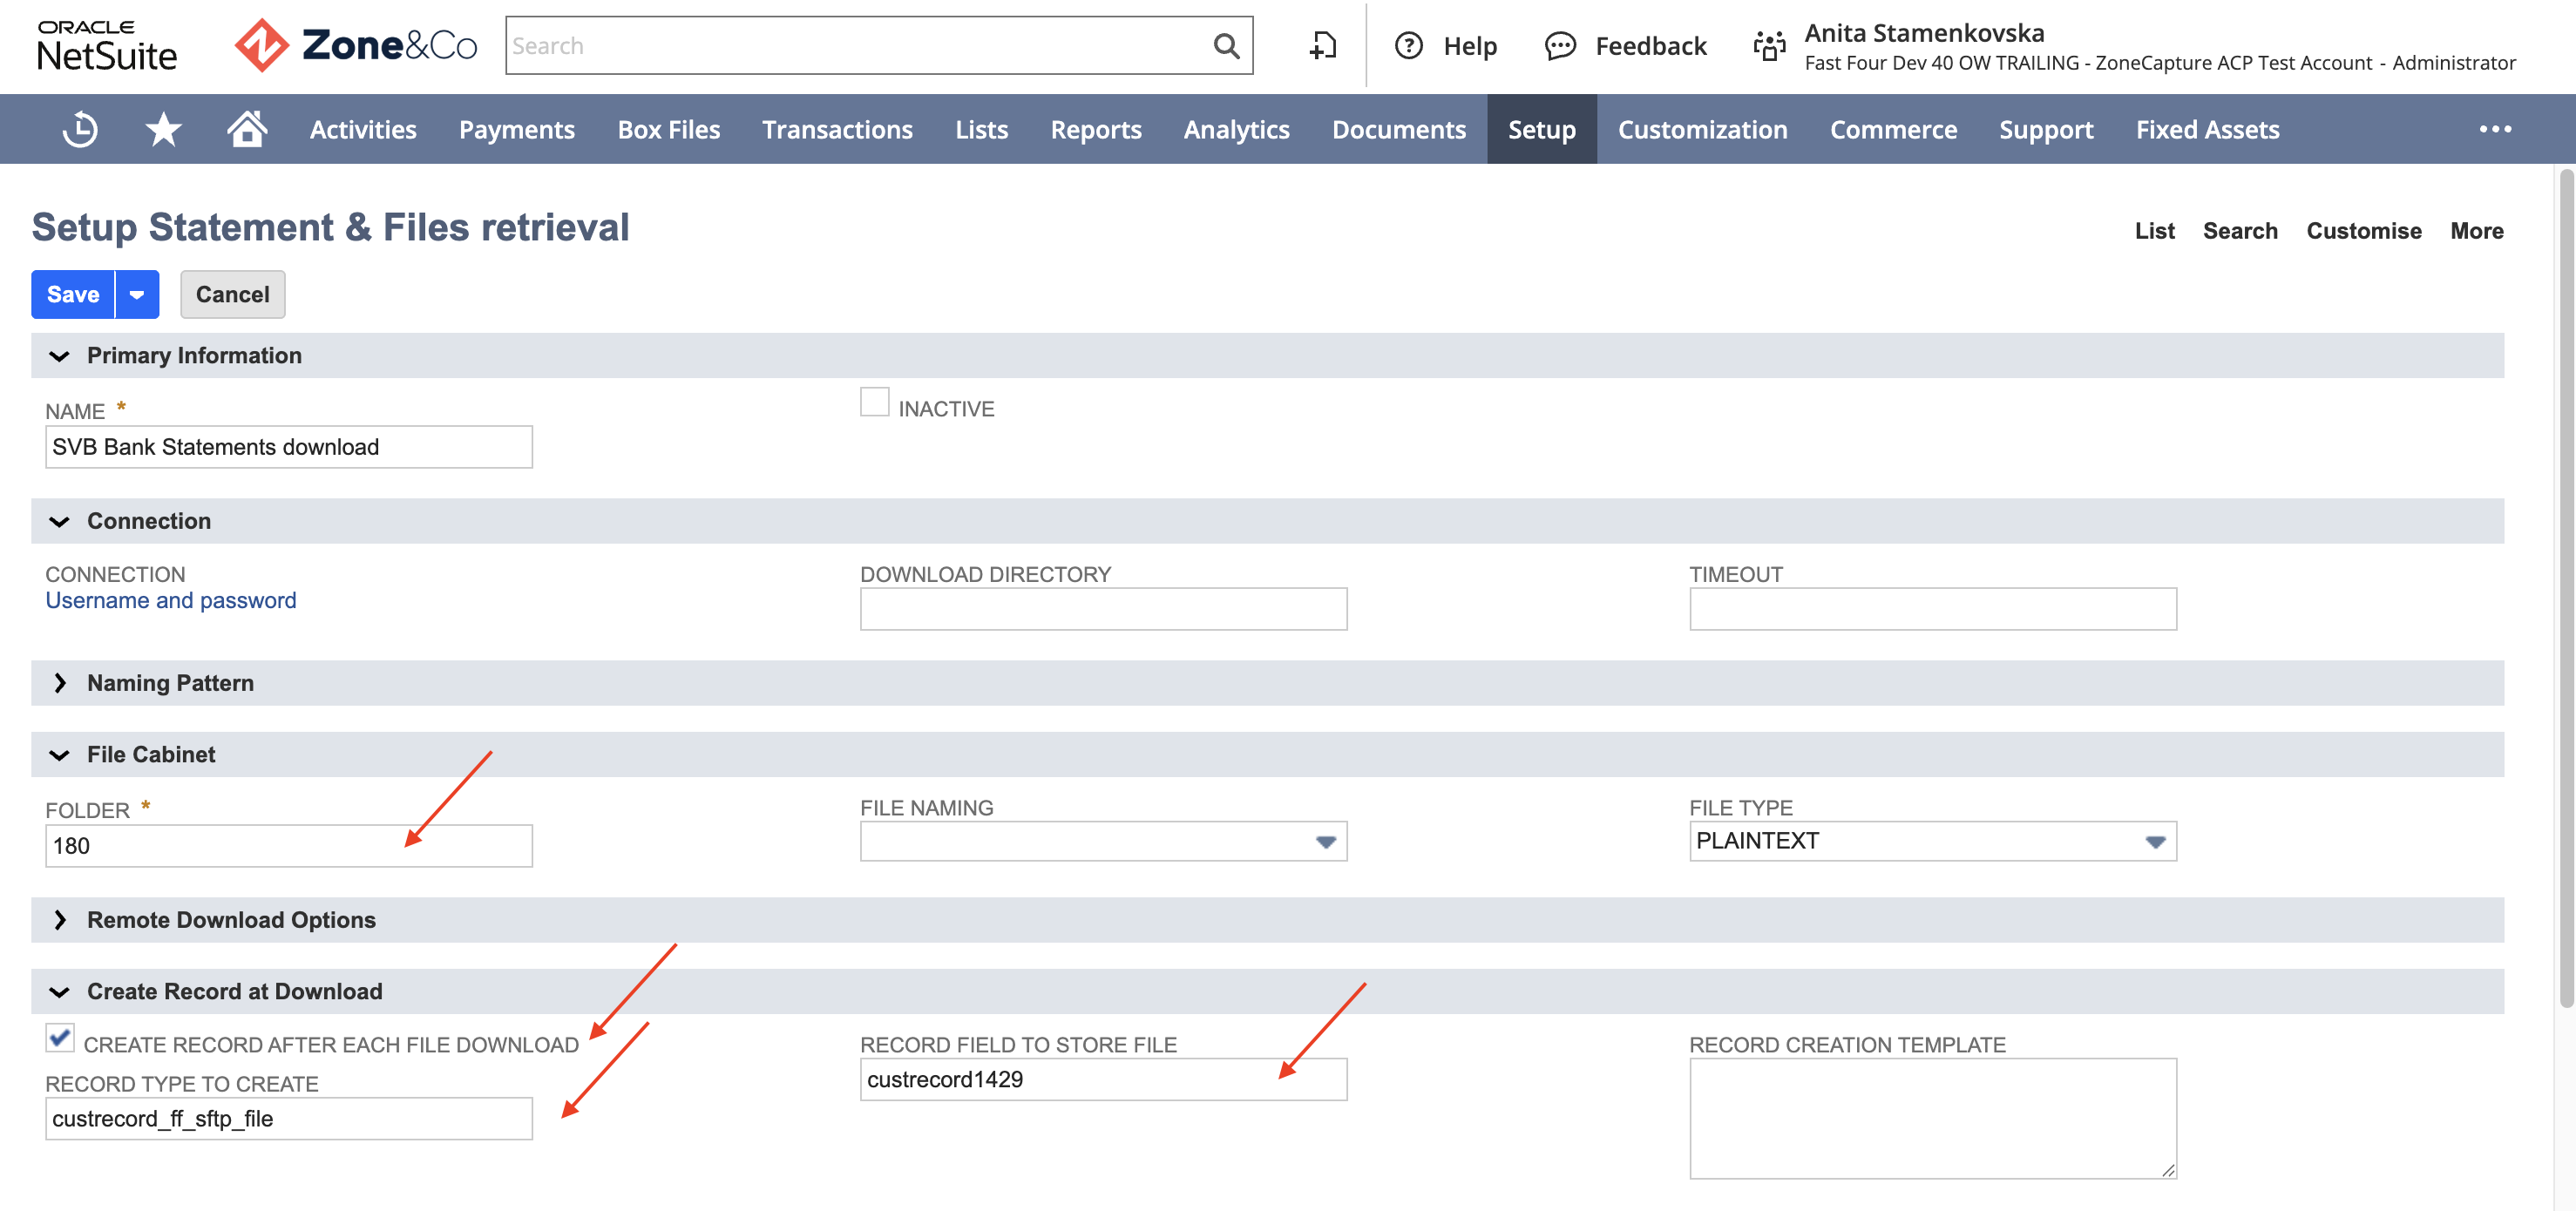Image resolution: width=2576 pixels, height=1211 pixels.
Task: Click the search magnifier icon
Action: (1226, 46)
